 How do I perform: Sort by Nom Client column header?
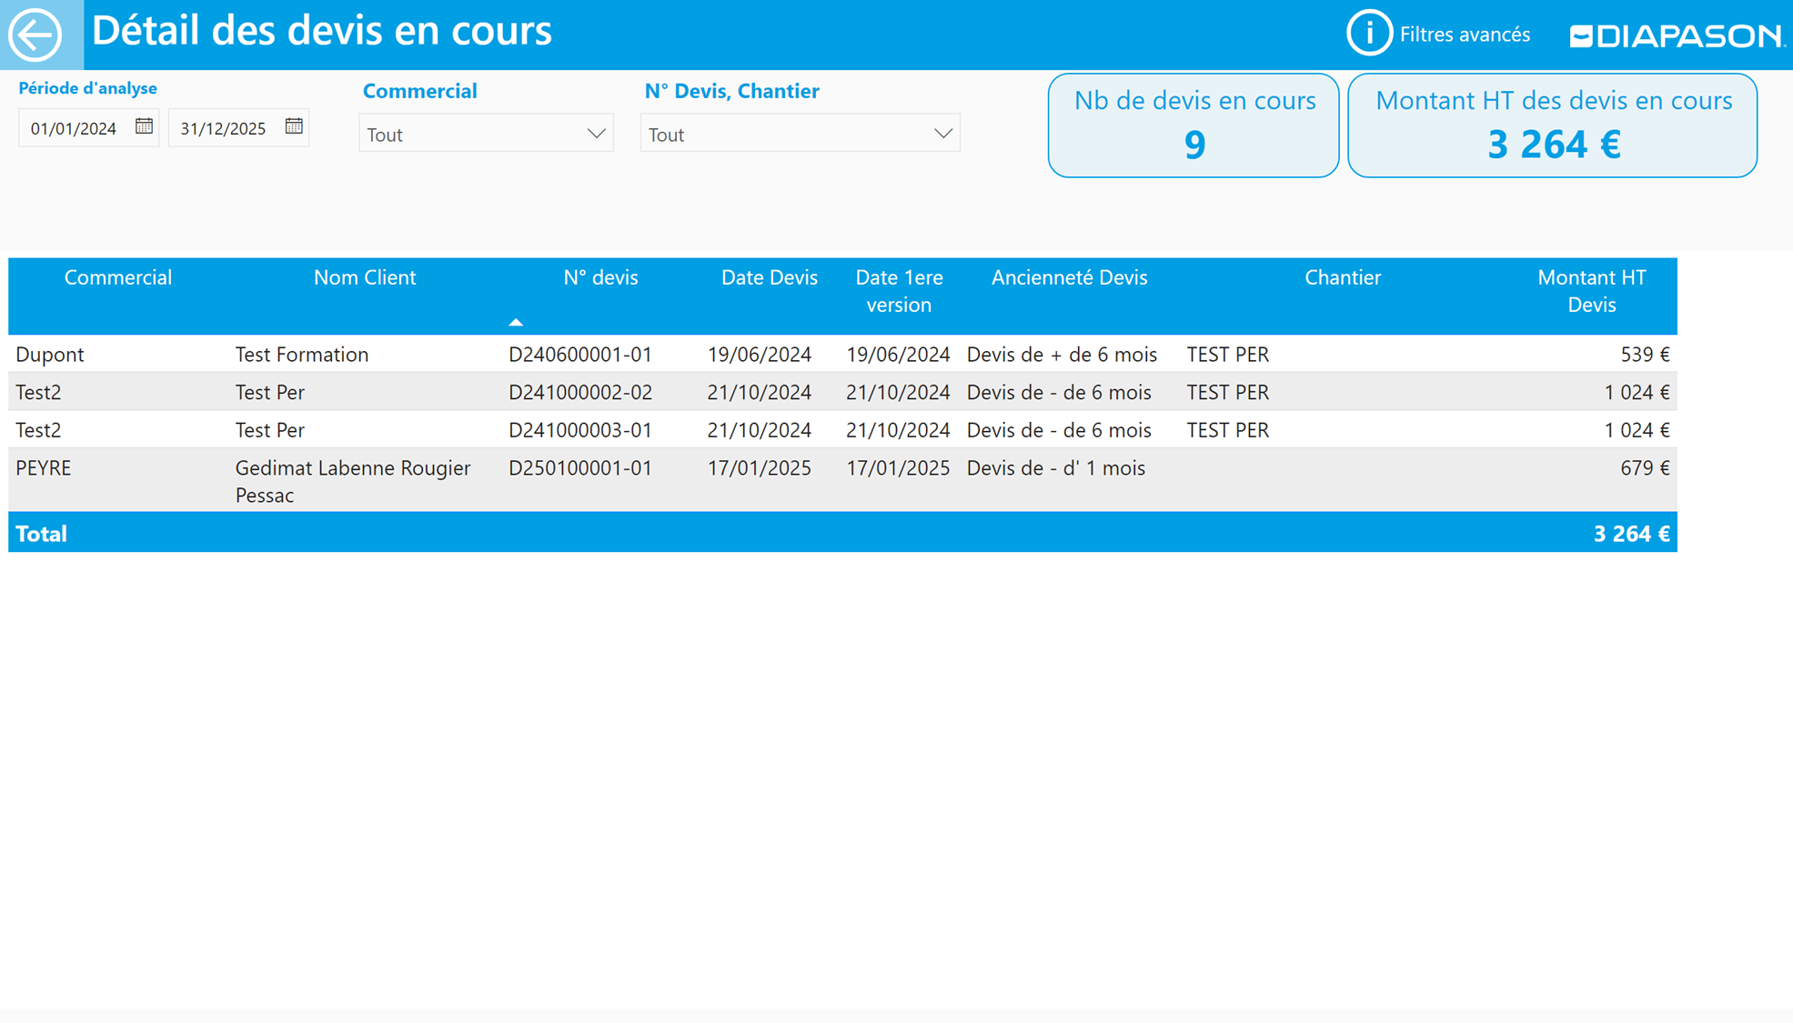coord(364,277)
